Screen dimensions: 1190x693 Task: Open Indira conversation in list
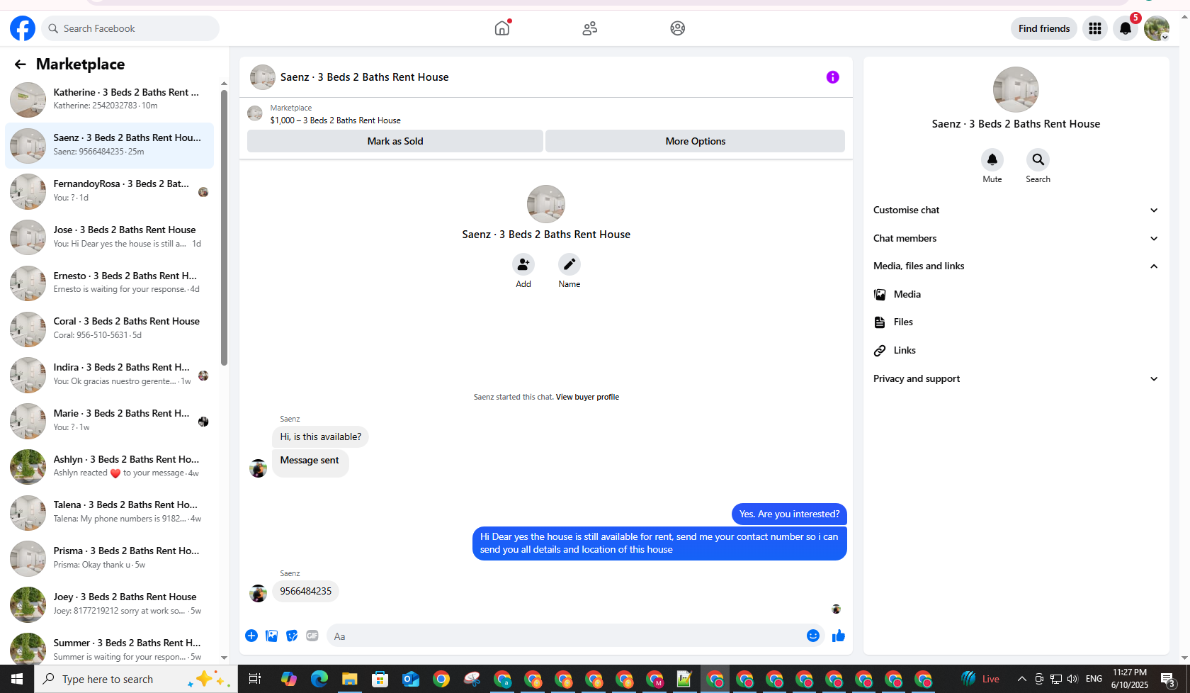[110, 375]
